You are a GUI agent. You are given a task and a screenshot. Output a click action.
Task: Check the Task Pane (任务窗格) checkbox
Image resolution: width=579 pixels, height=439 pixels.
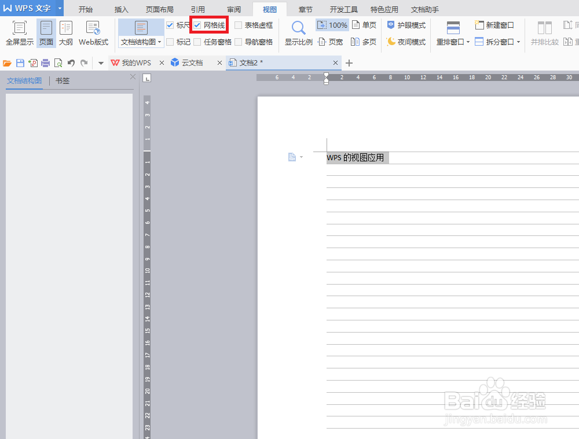[197, 42]
